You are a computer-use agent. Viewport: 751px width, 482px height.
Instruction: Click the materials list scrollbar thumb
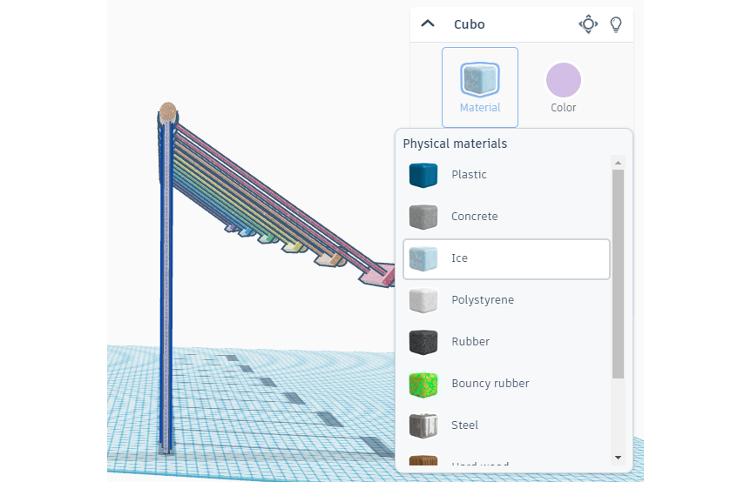618,273
